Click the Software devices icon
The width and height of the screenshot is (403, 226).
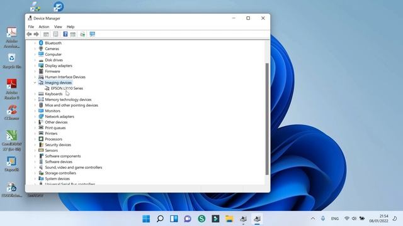41,161
